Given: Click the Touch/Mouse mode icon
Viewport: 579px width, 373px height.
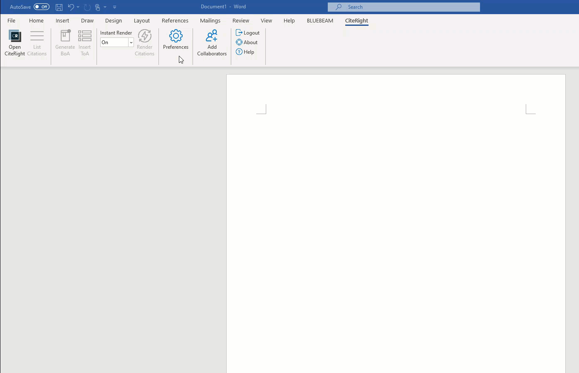Looking at the screenshot, I should [97, 7].
